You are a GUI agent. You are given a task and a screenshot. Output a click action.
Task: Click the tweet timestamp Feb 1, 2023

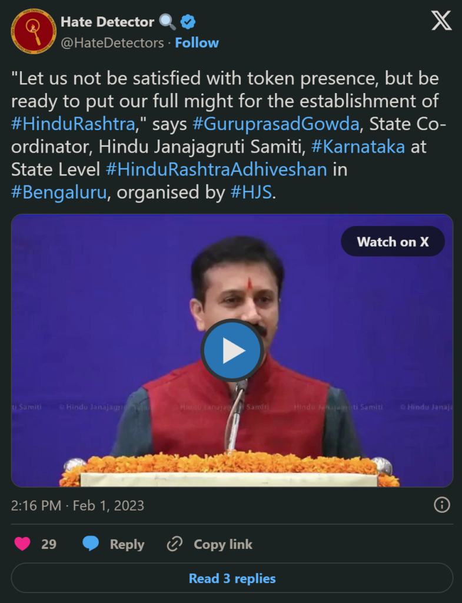tap(108, 505)
